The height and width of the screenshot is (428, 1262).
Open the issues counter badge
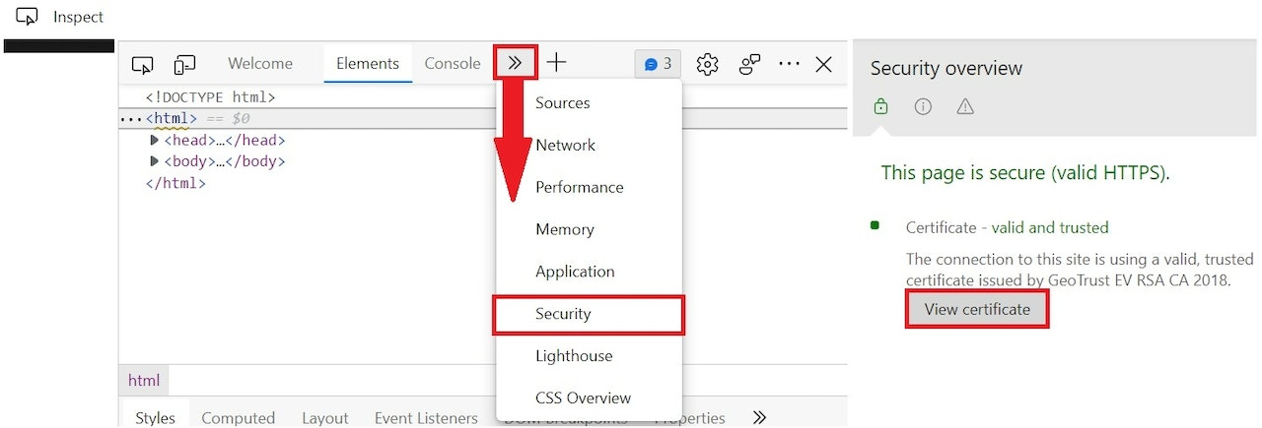point(658,64)
